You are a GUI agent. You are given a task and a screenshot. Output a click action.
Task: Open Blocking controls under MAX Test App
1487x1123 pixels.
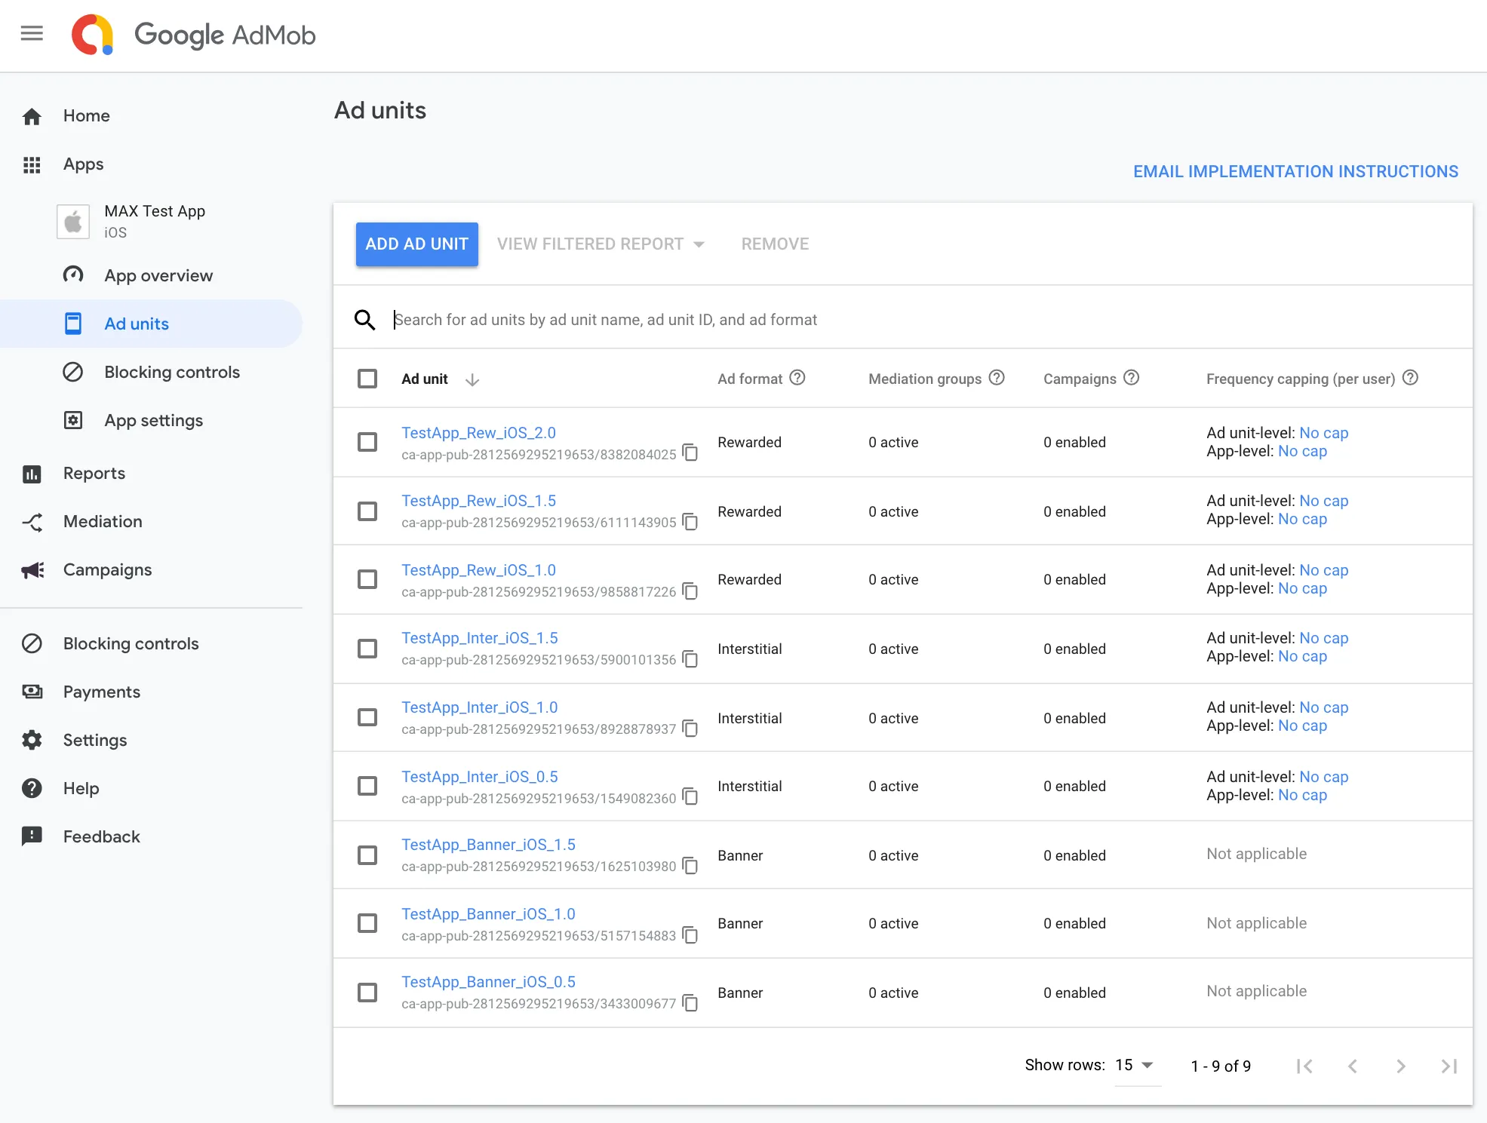click(171, 372)
